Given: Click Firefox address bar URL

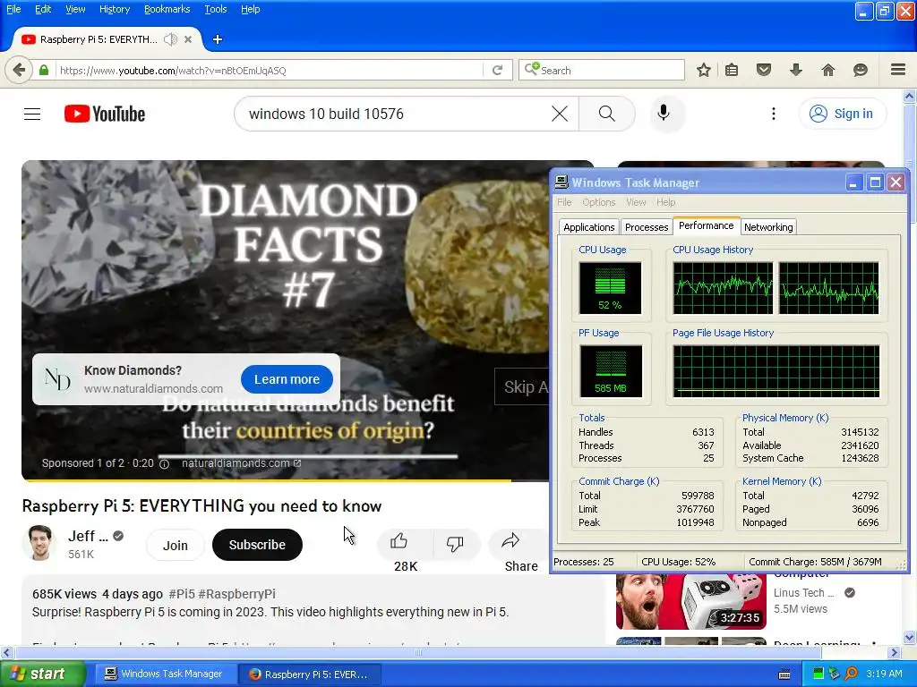Looking at the screenshot, I should point(269,70).
